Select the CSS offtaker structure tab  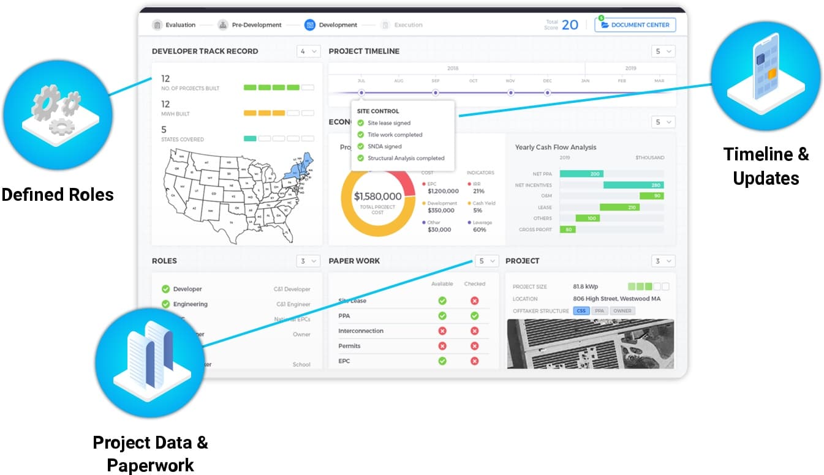[581, 311]
